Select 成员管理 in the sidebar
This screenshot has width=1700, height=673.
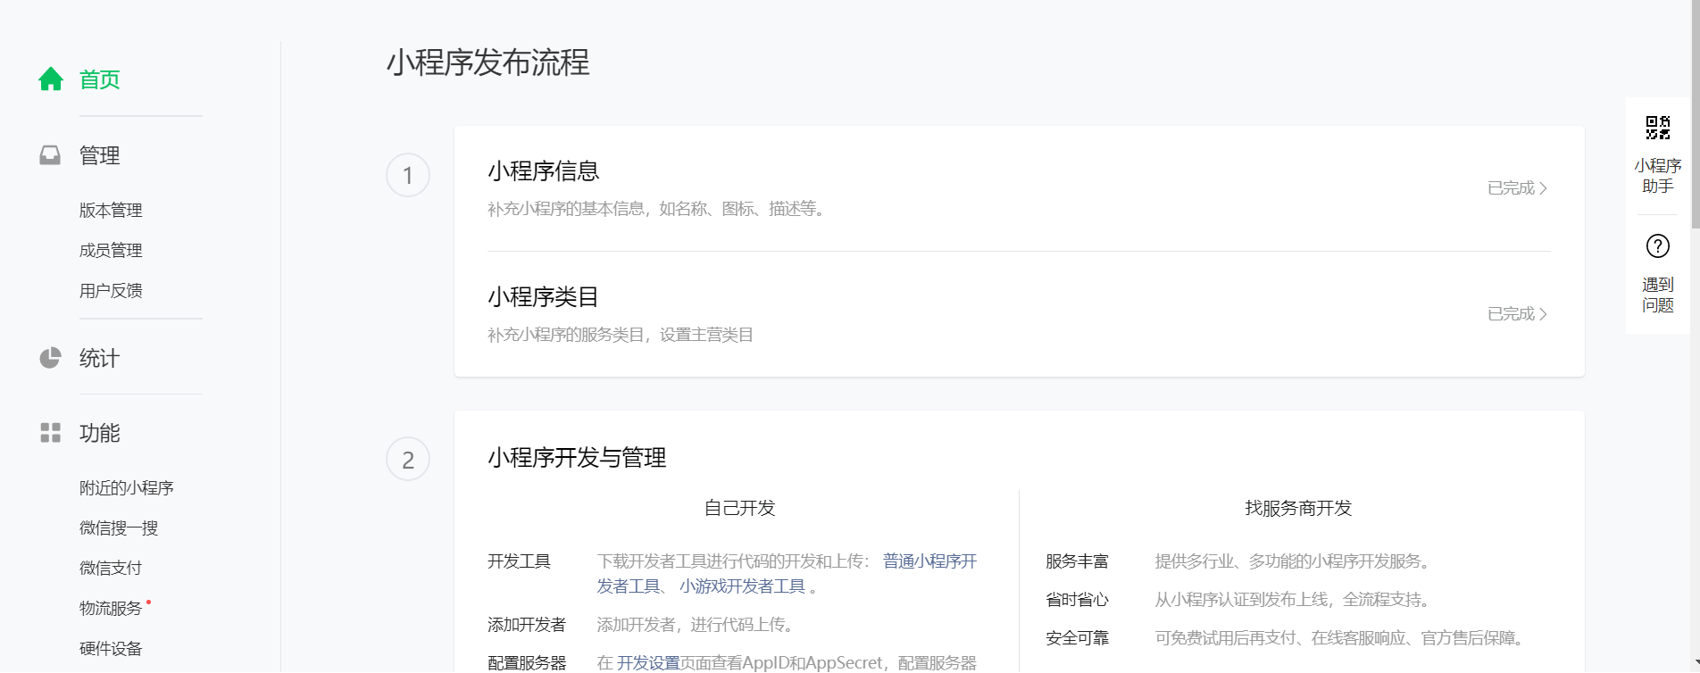coord(111,251)
